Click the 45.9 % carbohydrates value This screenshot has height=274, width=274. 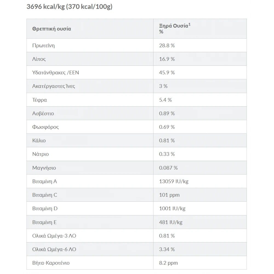coord(167,73)
